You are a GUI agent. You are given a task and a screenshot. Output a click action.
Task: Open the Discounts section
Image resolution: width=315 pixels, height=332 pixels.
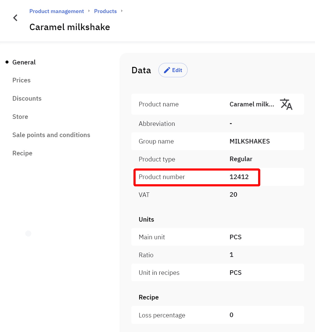click(x=27, y=99)
